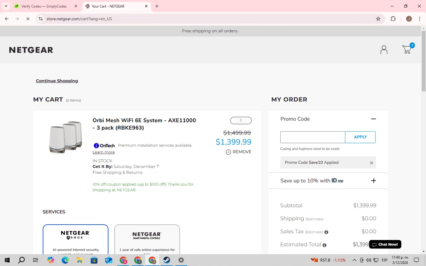View site information icon

(41, 19)
